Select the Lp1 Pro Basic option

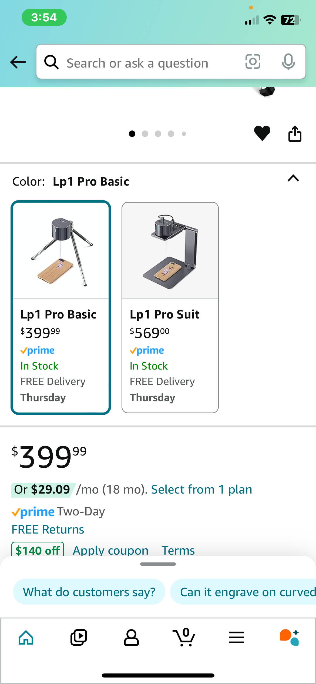[61, 307]
